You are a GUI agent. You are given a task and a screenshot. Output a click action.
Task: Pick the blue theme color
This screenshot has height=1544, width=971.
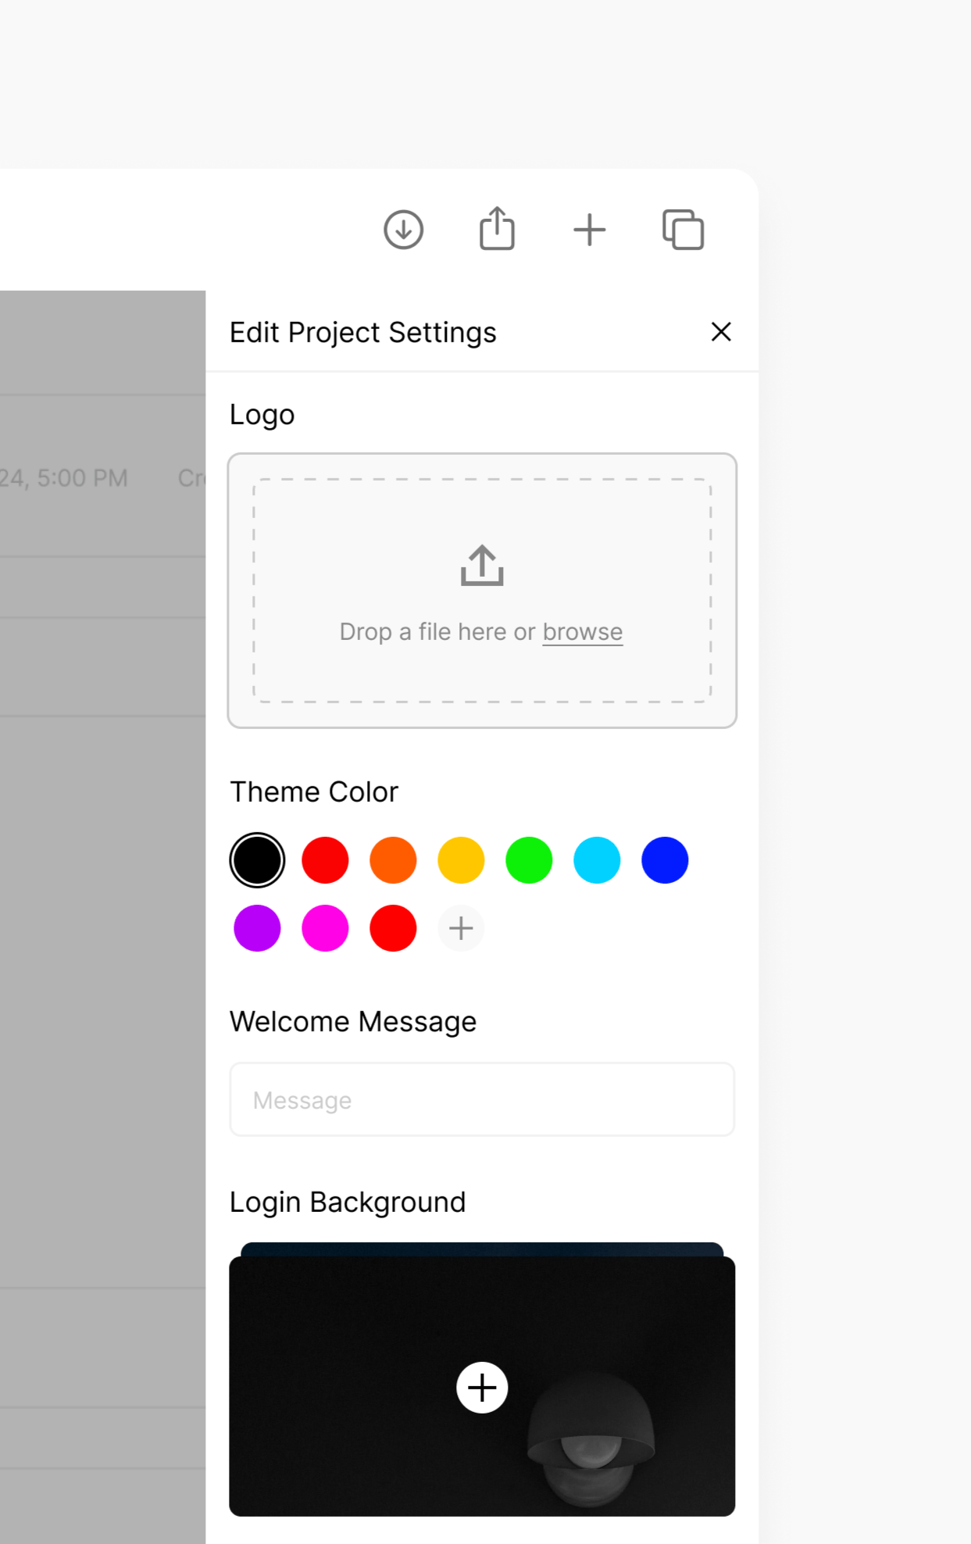[665, 860]
